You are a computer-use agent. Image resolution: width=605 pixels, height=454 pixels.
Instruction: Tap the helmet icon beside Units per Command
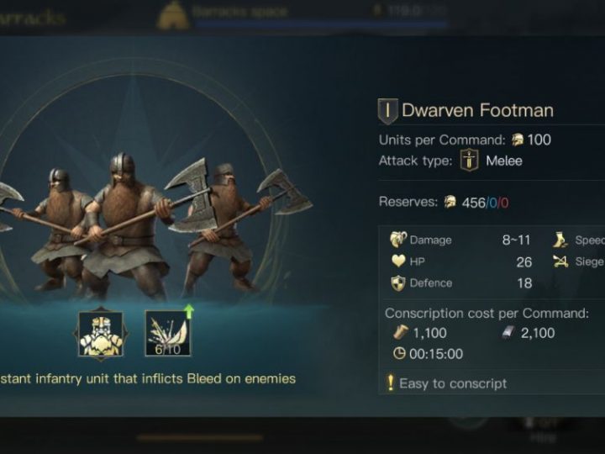pos(518,140)
